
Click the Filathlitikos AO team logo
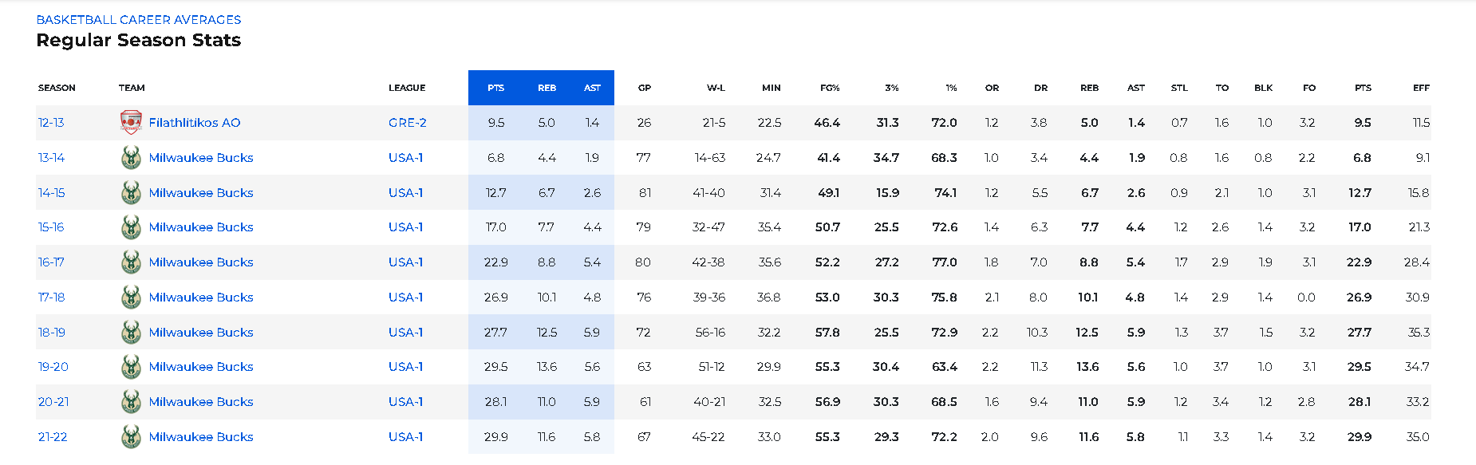[x=131, y=123]
